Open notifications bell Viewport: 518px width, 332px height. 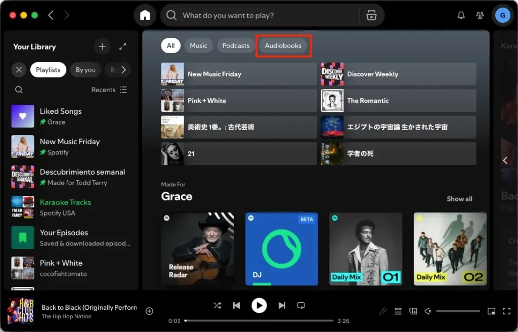461,15
